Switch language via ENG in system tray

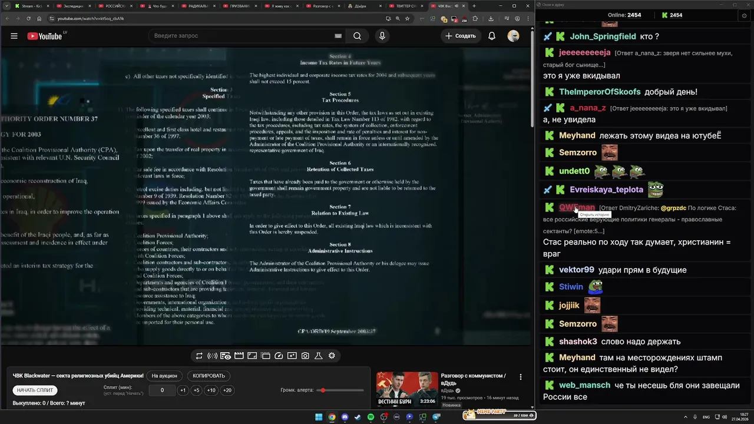[x=706, y=417]
